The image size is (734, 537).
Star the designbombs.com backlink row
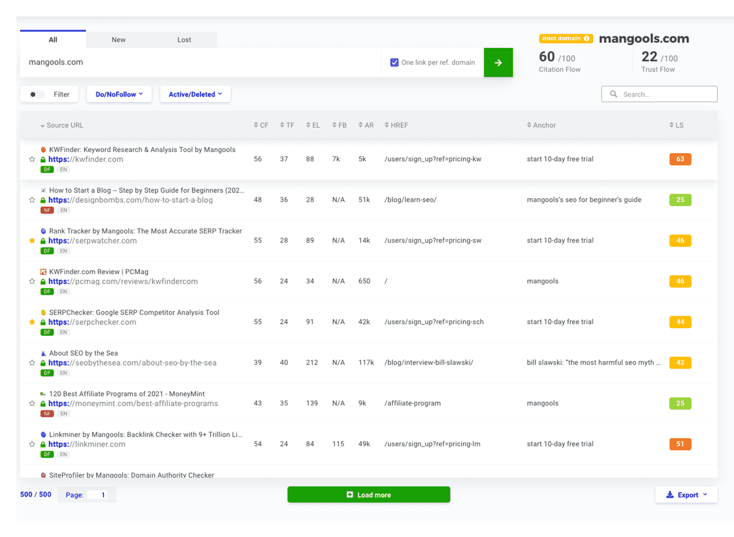tap(32, 200)
